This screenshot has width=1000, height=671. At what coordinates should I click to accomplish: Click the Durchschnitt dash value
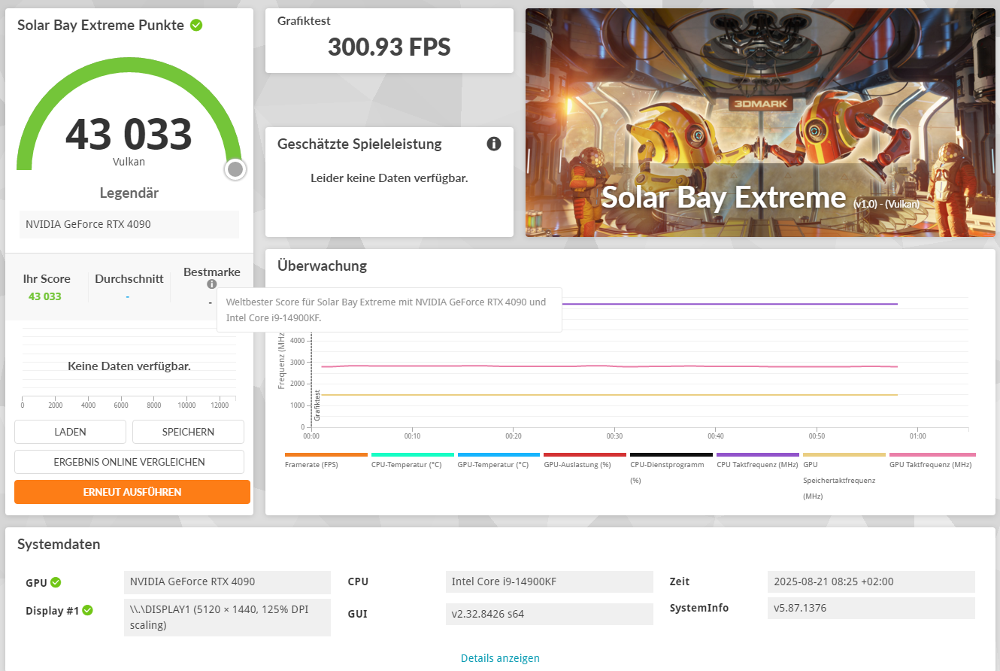pos(128,296)
